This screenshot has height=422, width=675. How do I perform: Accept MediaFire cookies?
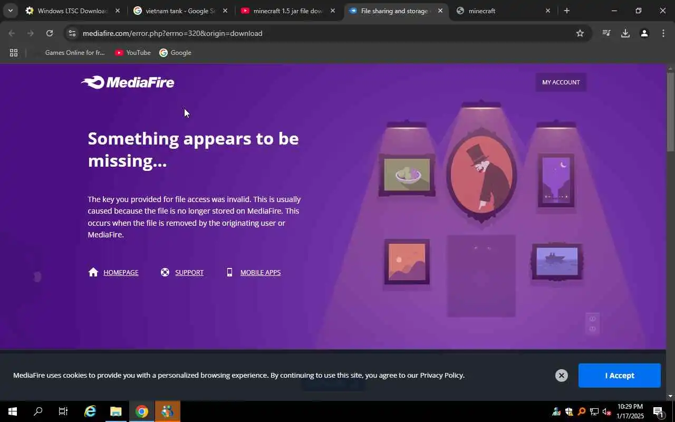coord(620,376)
